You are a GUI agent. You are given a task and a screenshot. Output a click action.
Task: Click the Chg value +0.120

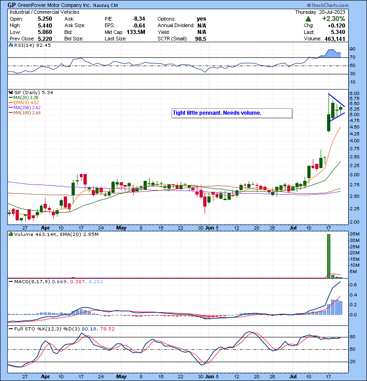[336, 26]
